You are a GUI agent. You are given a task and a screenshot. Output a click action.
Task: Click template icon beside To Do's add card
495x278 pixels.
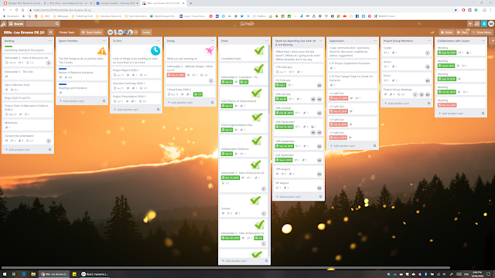(x=158, y=110)
